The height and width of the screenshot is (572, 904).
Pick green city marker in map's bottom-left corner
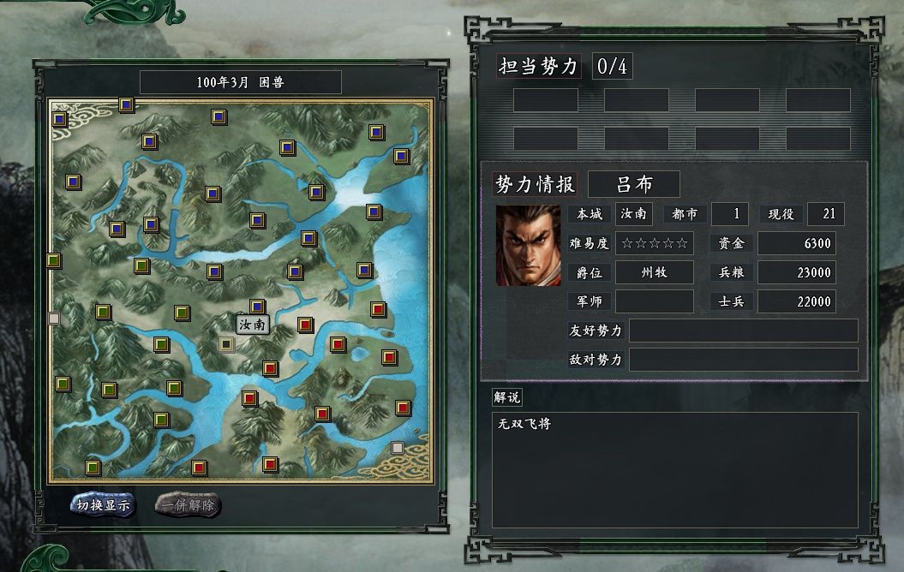point(93,467)
